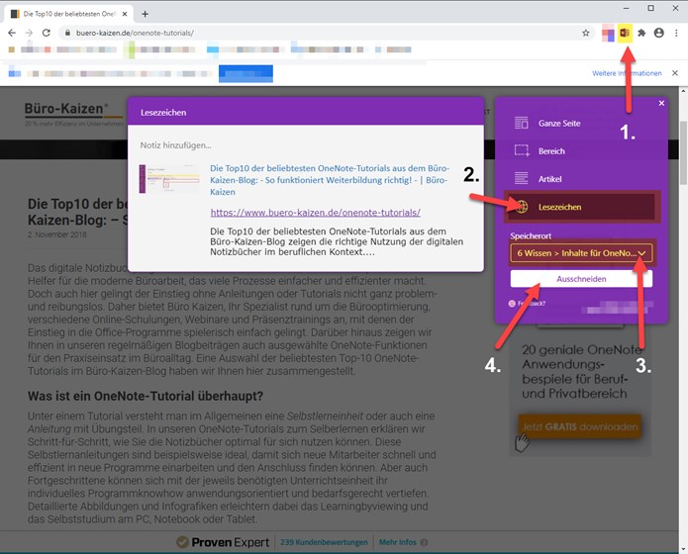The width and height of the screenshot is (688, 554).
Task: Click the Mehr Infos link
Action: 398,542
